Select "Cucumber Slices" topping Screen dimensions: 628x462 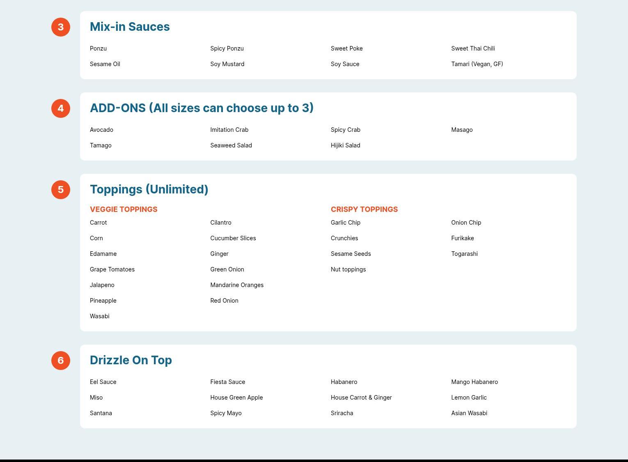[x=233, y=238]
